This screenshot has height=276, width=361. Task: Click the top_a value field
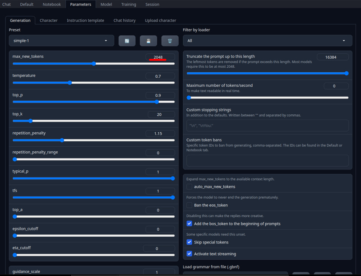coord(160,210)
